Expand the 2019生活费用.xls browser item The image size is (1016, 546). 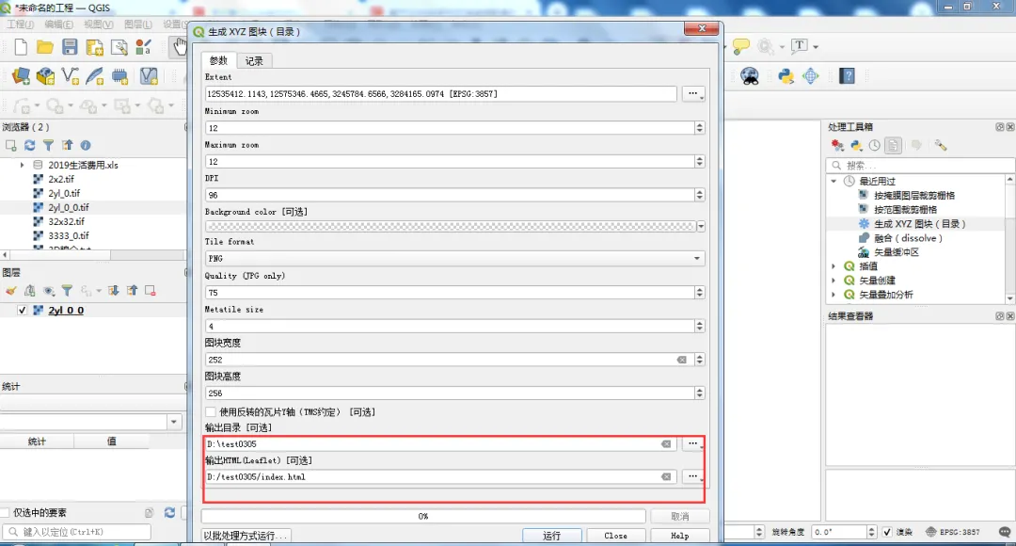pyautogui.click(x=22, y=165)
